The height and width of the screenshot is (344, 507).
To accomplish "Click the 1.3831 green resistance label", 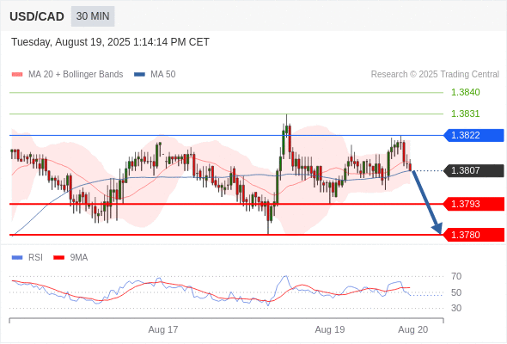I will tap(465, 114).
